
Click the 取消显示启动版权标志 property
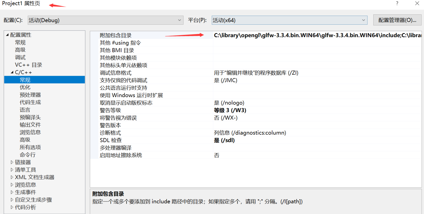pos(126,103)
